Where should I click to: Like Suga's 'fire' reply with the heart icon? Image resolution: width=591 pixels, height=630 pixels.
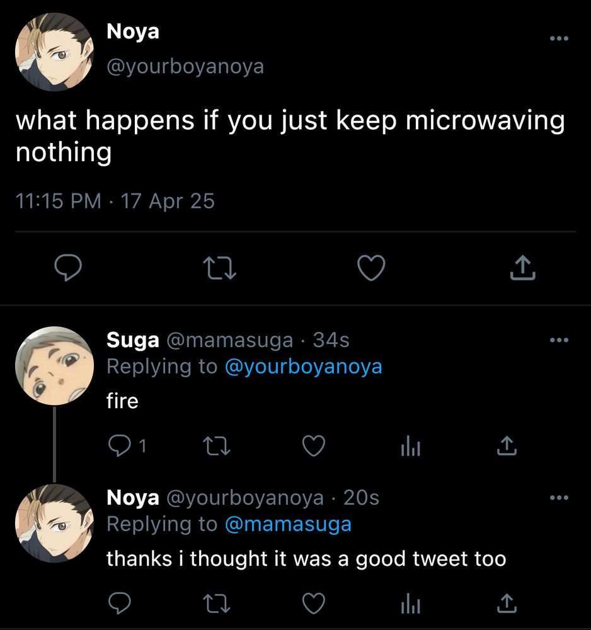tap(313, 446)
